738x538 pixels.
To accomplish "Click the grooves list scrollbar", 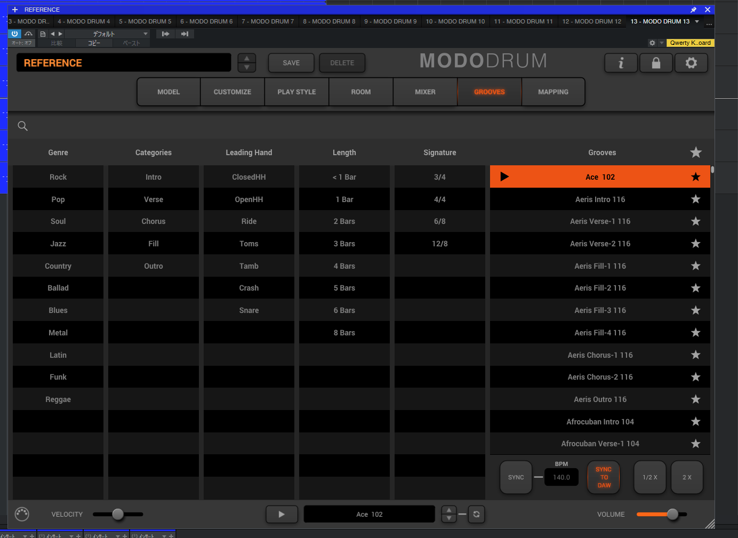I will click(x=712, y=170).
